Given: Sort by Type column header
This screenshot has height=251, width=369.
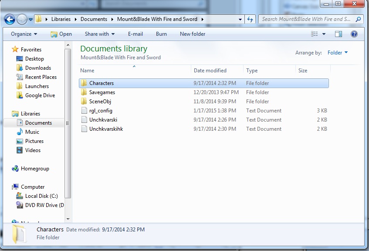Looking at the screenshot, I should (269, 70).
